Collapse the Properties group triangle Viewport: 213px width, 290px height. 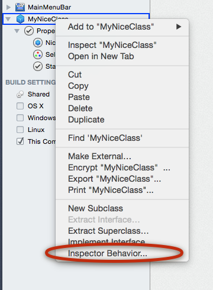coord(17,31)
